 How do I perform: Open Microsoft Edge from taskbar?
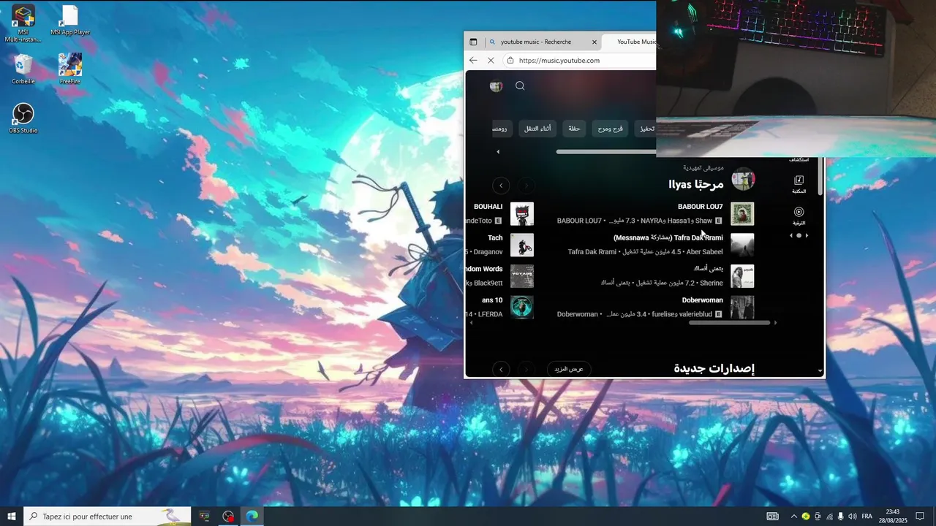[252, 517]
